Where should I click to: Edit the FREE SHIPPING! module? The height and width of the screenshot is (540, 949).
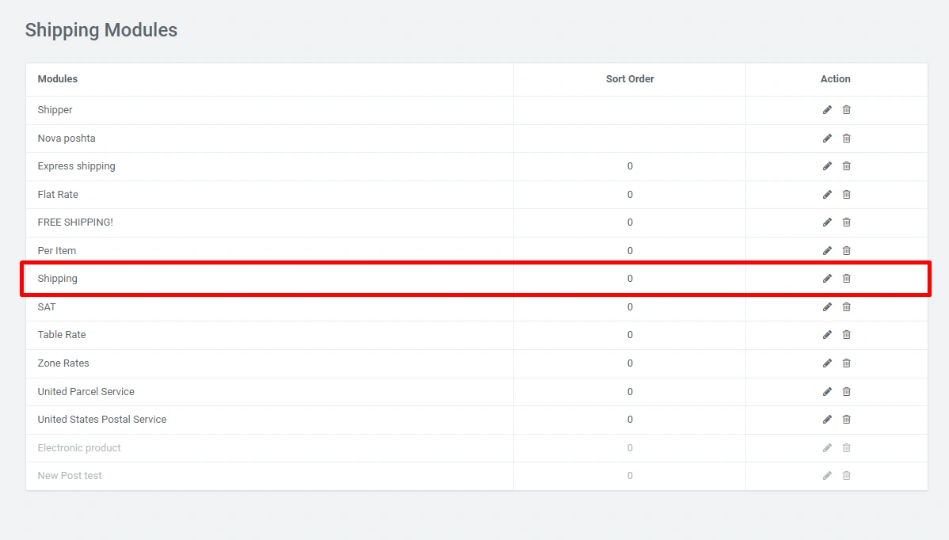point(827,222)
